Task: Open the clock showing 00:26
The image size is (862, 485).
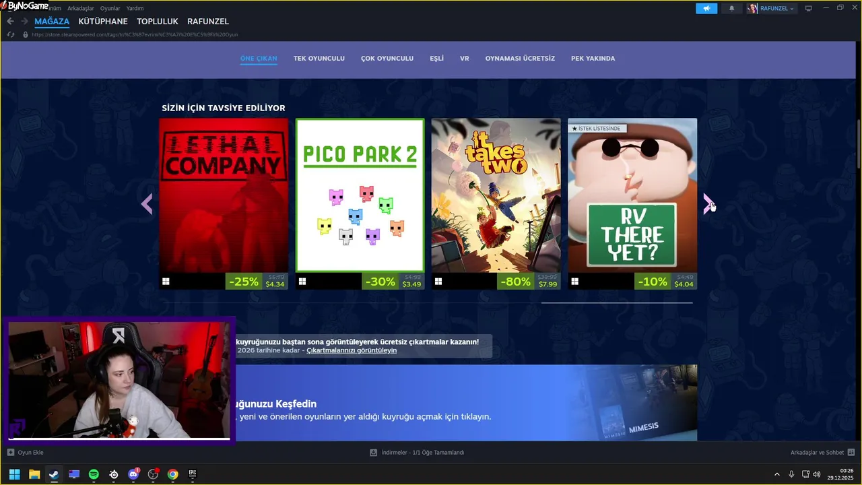Action: tap(841, 474)
